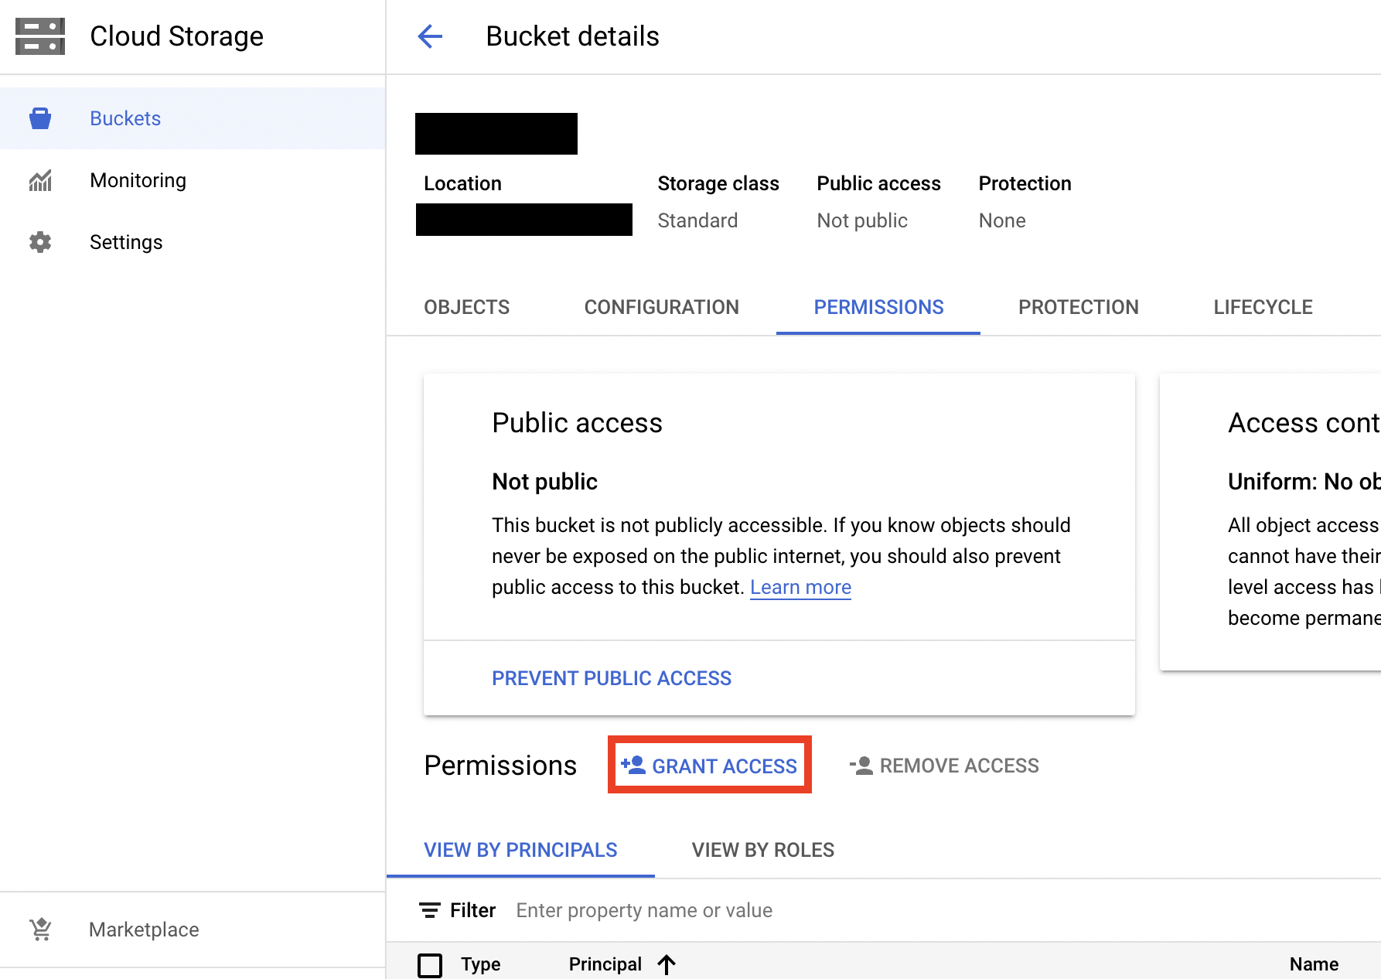Switch to View by Roles tab

[763, 850]
